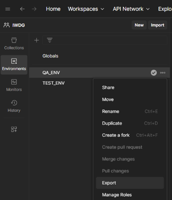The image size is (172, 200).
Task: Go back with the left arrow
Action: pyautogui.click(x=22, y=9)
